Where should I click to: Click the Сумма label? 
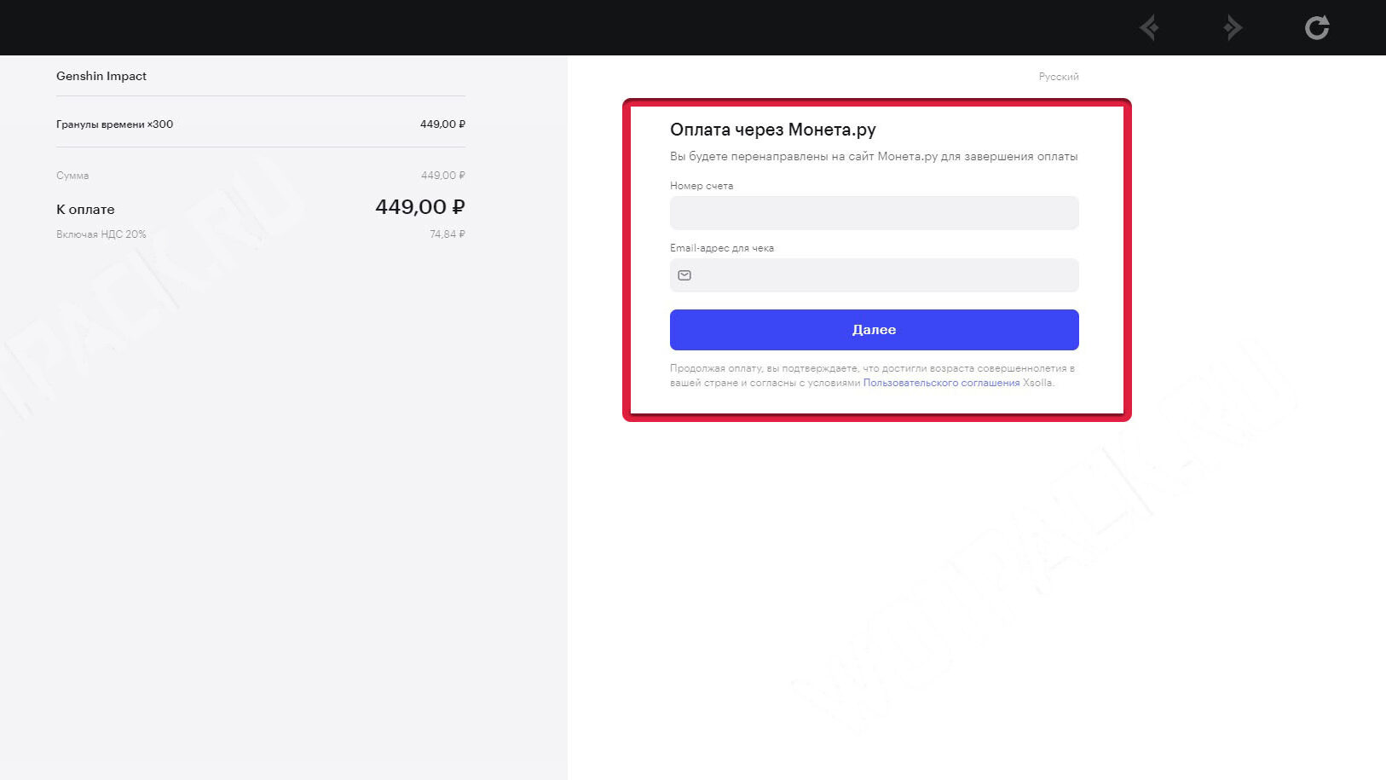point(72,176)
